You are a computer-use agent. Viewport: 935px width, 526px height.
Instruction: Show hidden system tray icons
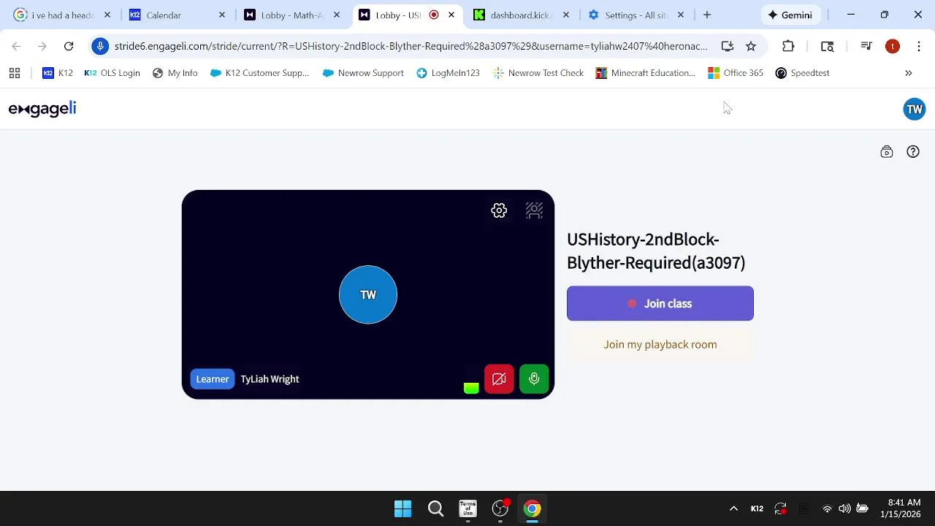tap(733, 508)
